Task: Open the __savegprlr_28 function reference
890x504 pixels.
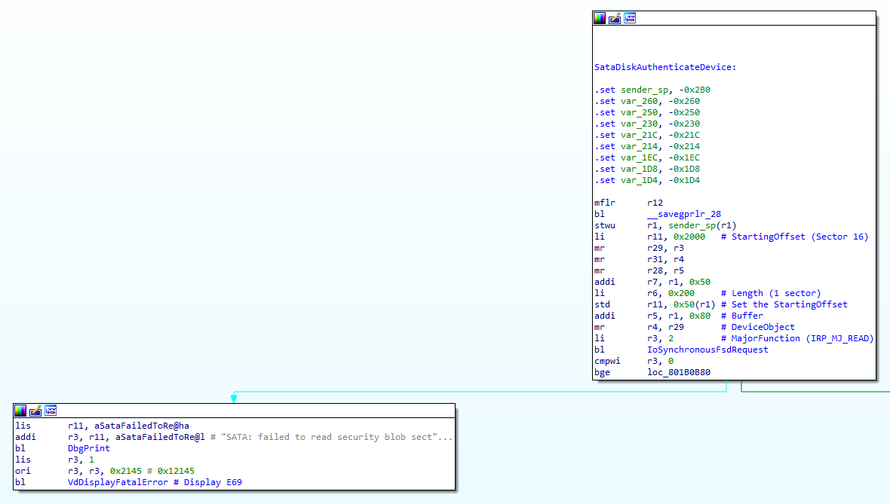Action: pos(684,214)
